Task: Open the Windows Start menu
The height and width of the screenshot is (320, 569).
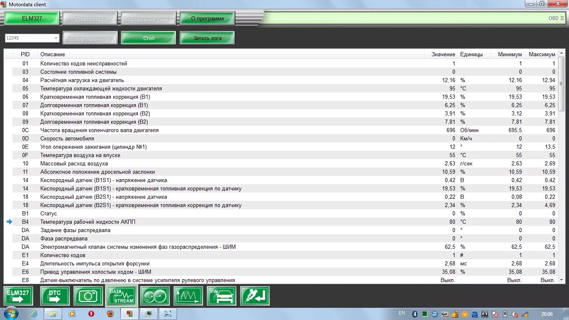Action: (x=10, y=314)
